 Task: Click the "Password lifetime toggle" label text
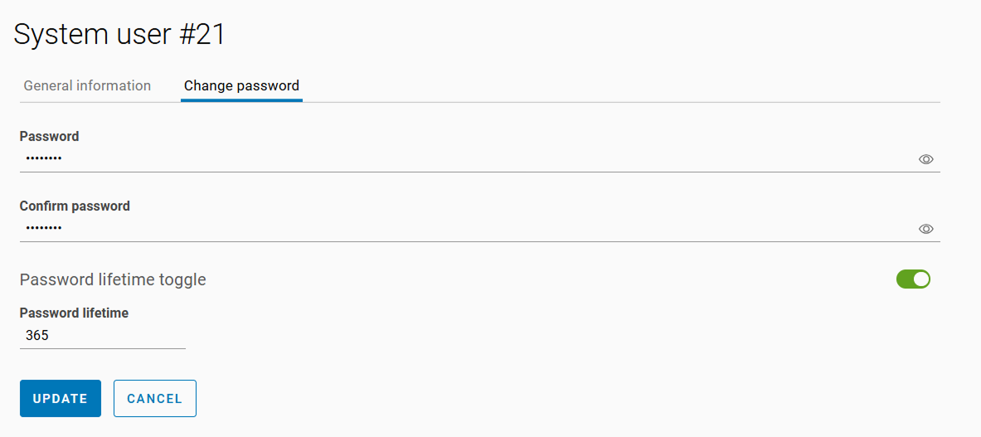(x=113, y=279)
